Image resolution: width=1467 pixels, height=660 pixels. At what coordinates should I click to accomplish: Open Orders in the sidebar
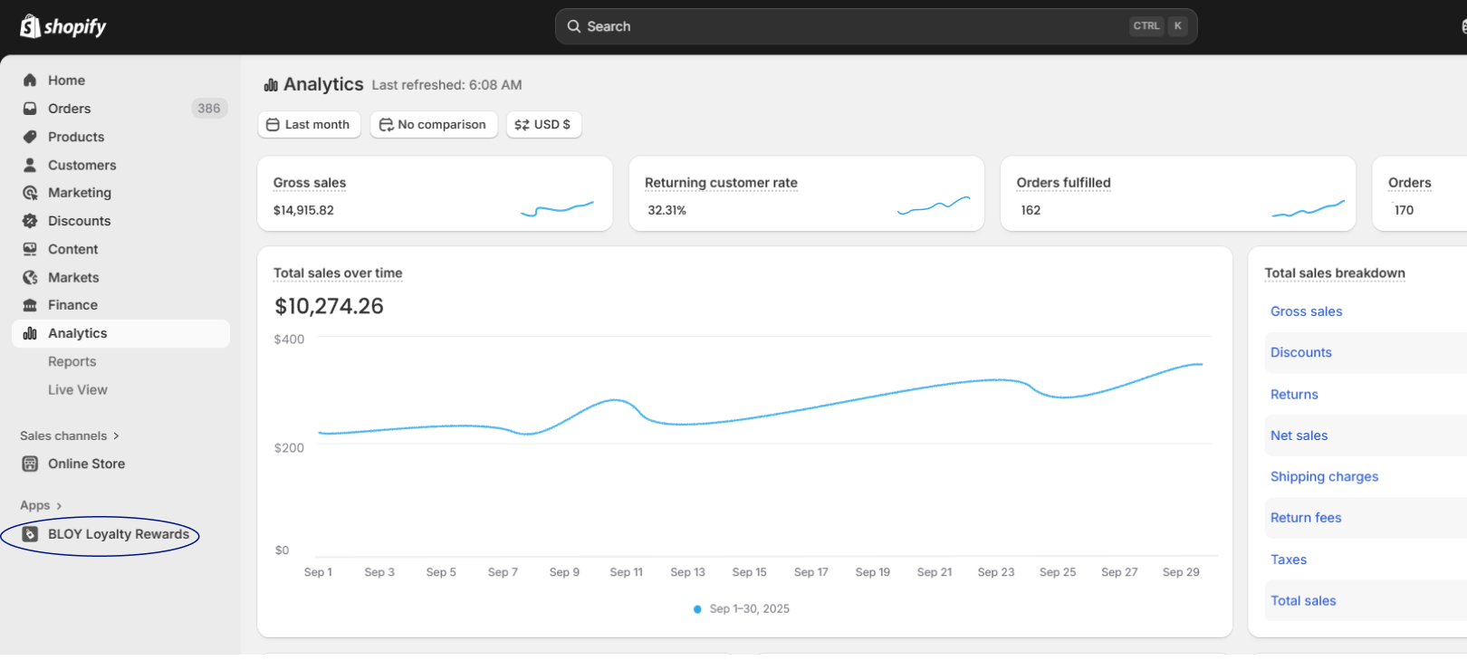point(70,109)
